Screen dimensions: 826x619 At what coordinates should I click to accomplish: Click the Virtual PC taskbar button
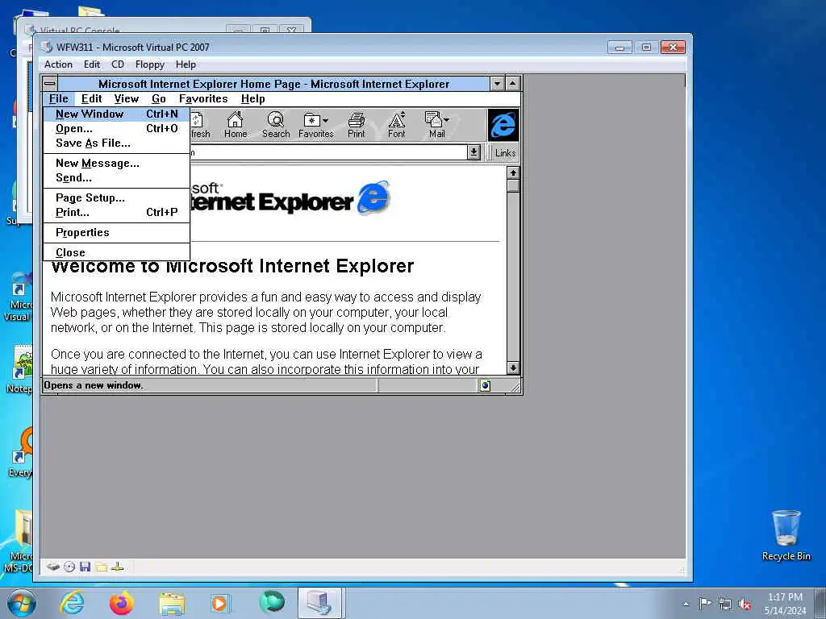[x=320, y=603]
